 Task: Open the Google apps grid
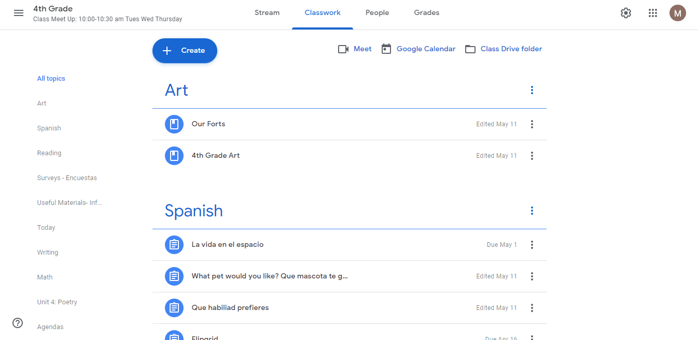coord(653,13)
